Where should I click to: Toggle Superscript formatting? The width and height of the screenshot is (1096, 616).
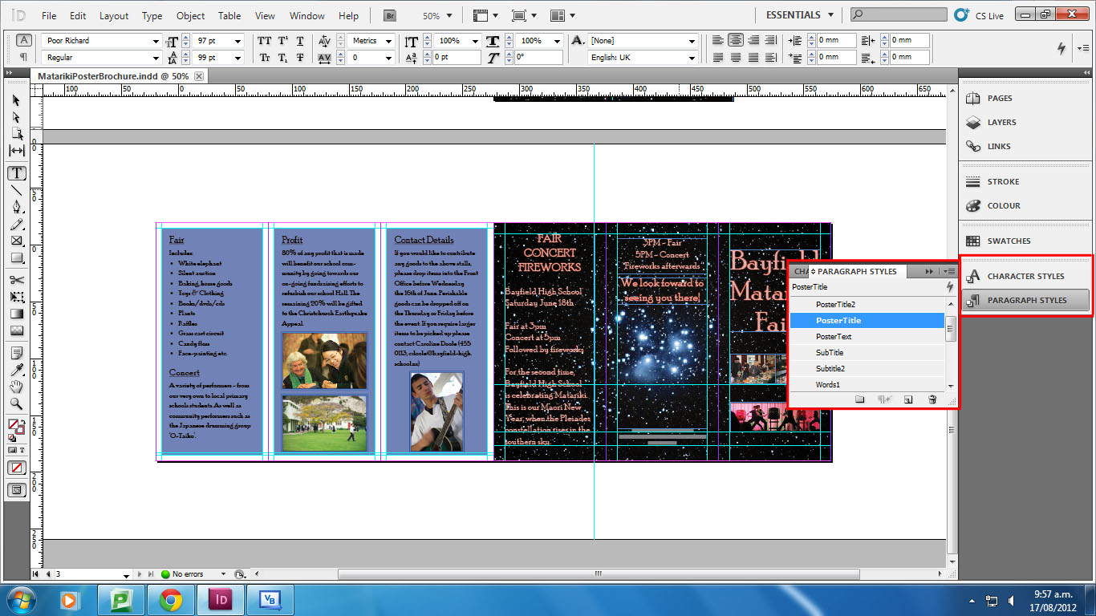pyautogui.click(x=283, y=41)
